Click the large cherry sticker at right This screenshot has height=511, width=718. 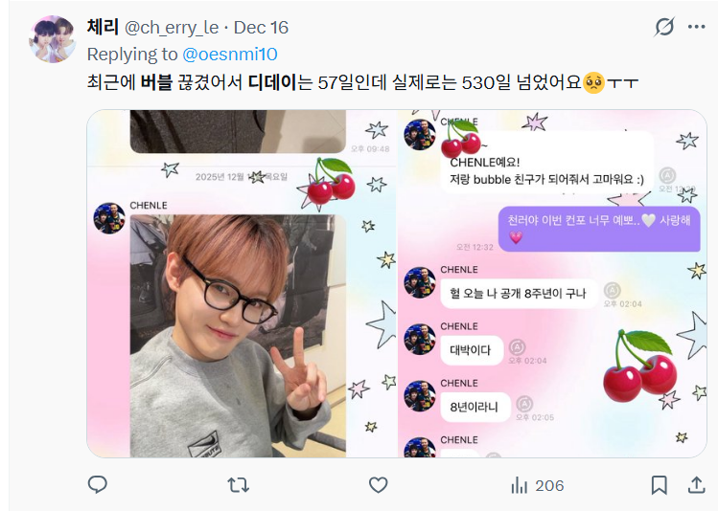coord(639,366)
